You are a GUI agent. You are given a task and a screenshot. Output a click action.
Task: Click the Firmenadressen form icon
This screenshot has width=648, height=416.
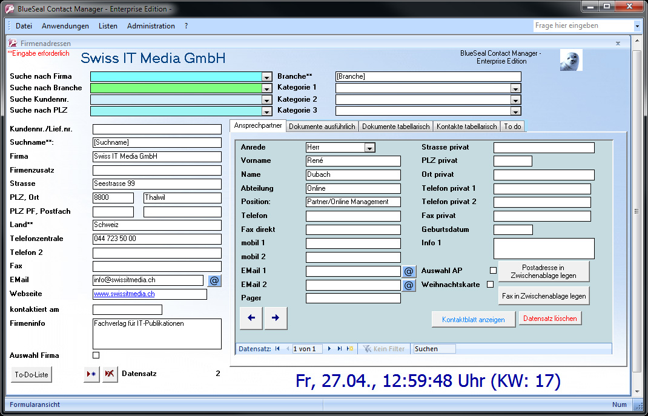pyautogui.click(x=13, y=43)
